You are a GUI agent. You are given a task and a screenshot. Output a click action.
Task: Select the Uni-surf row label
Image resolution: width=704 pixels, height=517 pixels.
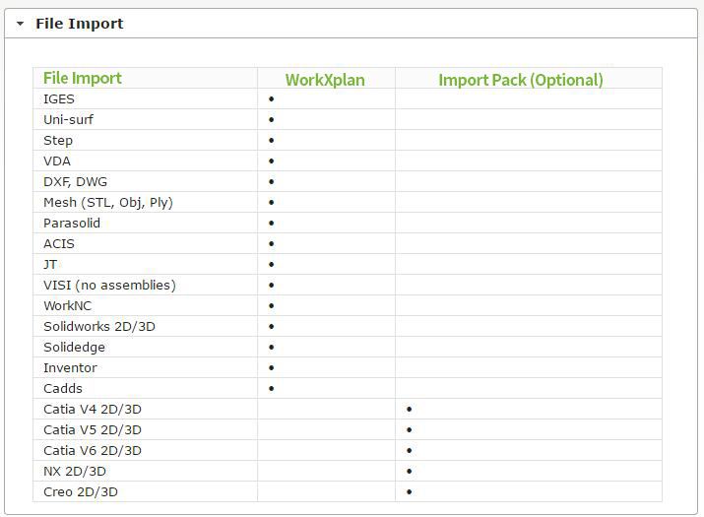pyautogui.click(x=68, y=119)
